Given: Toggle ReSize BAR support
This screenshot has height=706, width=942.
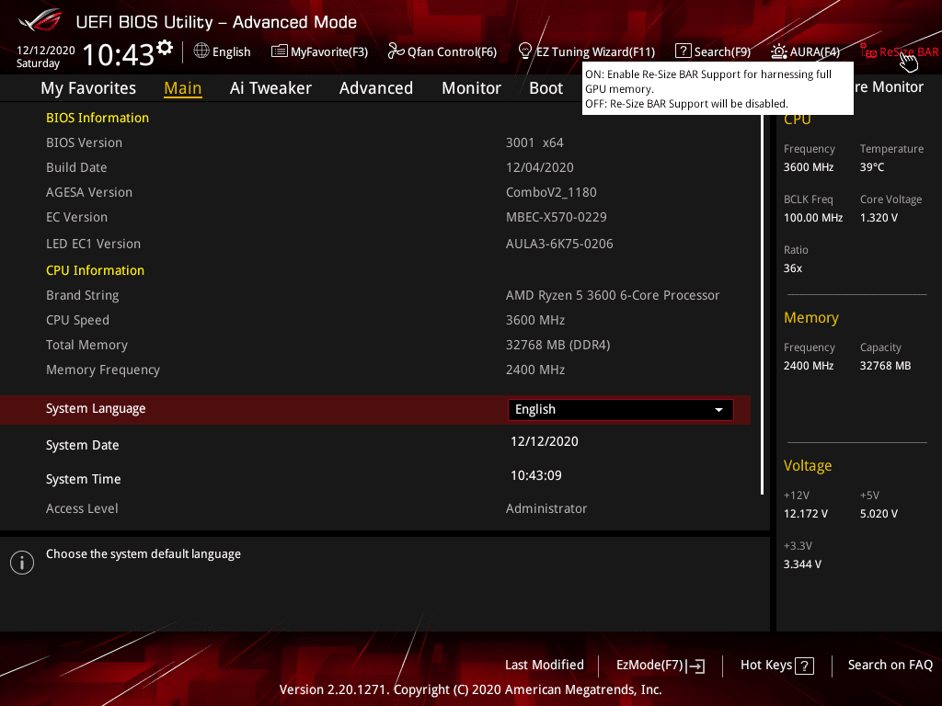Looking at the screenshot, I should [900, 51].
